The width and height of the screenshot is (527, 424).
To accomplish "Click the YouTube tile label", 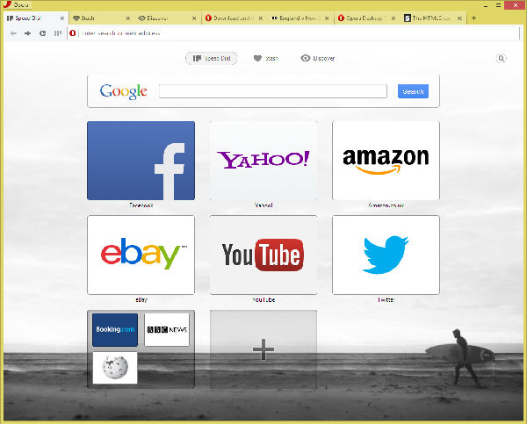I will point(263,299).
